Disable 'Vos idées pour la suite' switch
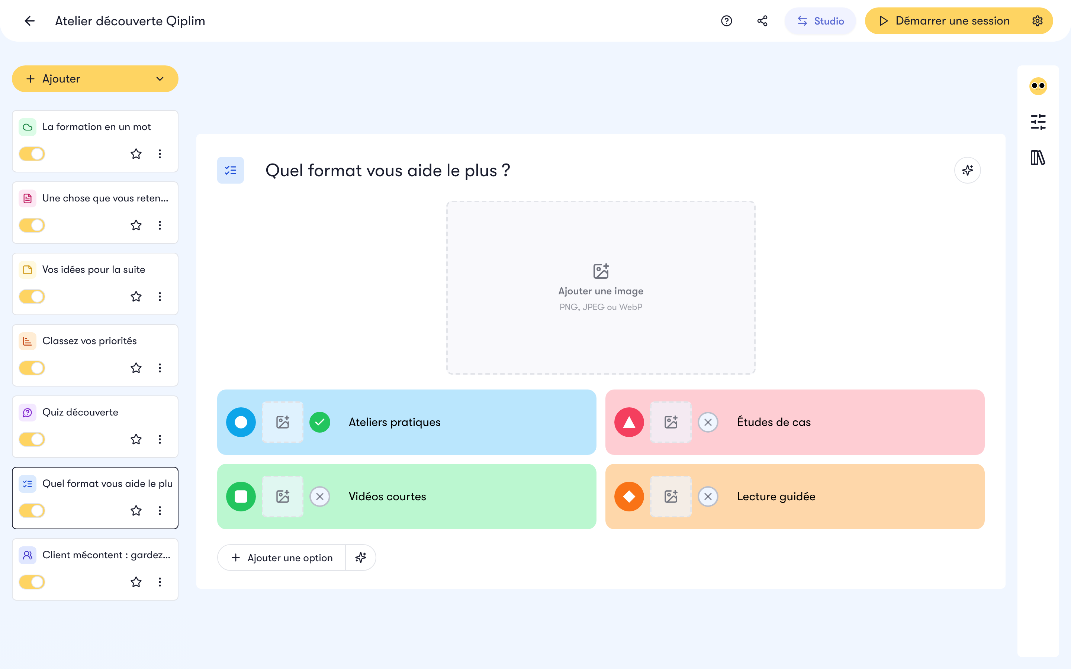This screenshot has width=1071, height=669. [32, 297]
